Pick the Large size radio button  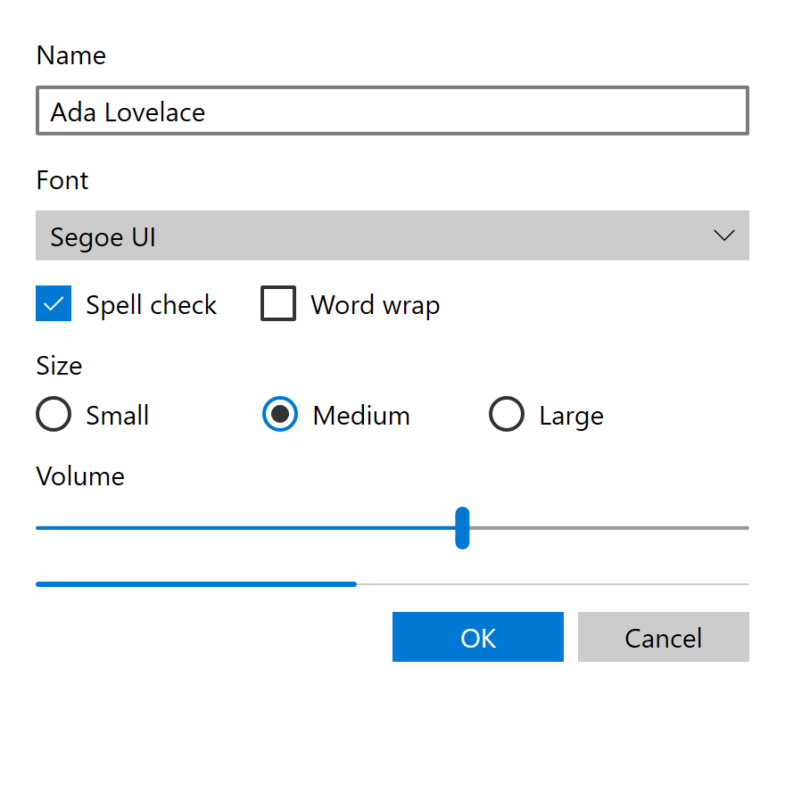507,414
